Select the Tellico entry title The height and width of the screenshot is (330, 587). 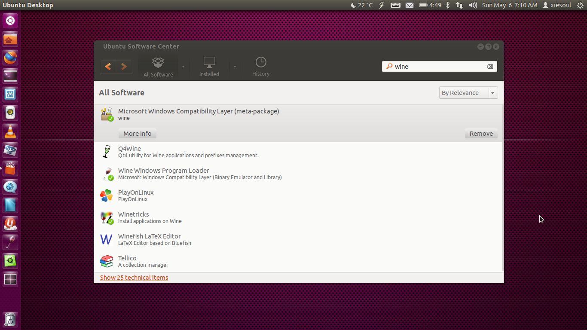[x=127, y=258]
